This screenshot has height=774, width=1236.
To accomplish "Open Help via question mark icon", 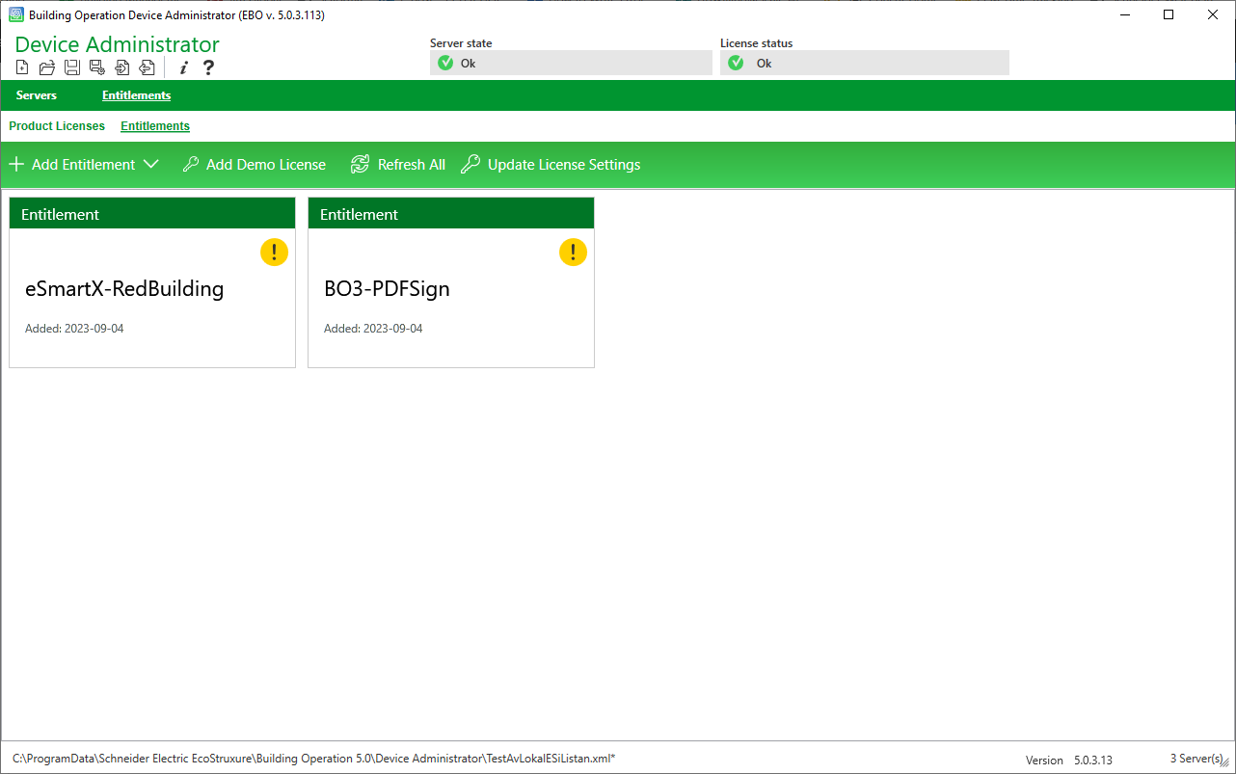I will 208,67.
